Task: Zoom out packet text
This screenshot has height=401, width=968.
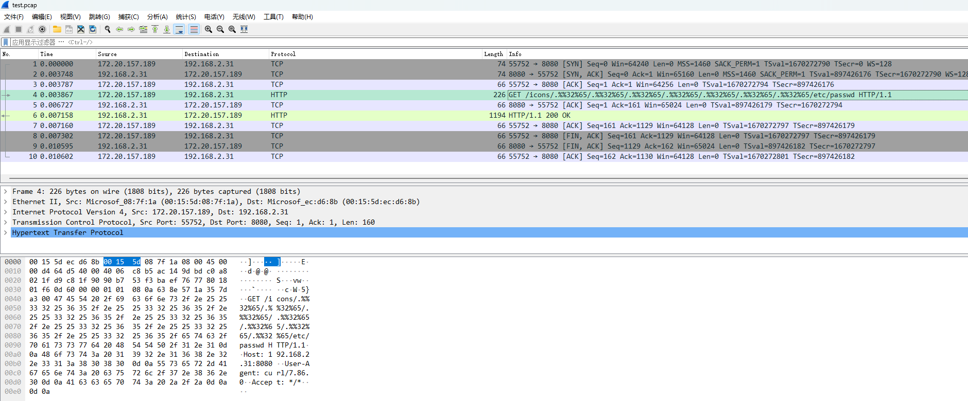Action: (x=220, y=29)
